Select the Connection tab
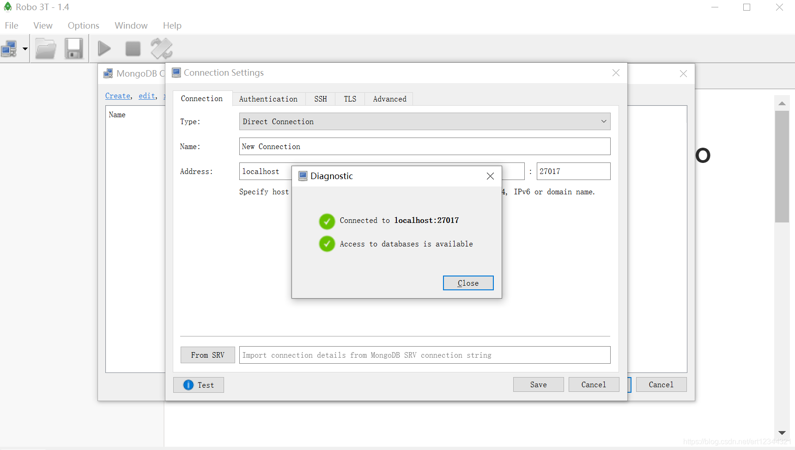This screenshot has height=450, width=795. tap(202, 98)
